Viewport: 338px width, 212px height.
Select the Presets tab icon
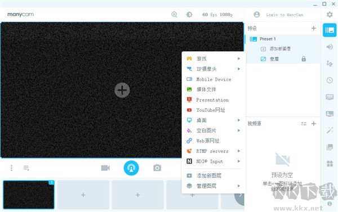tap(330, 30)
